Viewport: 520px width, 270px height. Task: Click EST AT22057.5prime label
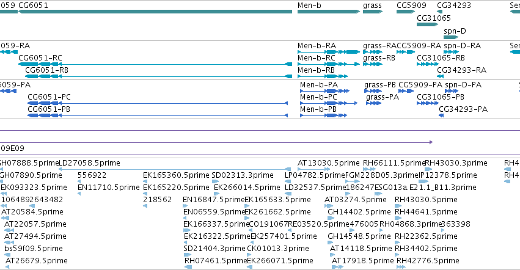pyautogui.click(x=35, y=224)
